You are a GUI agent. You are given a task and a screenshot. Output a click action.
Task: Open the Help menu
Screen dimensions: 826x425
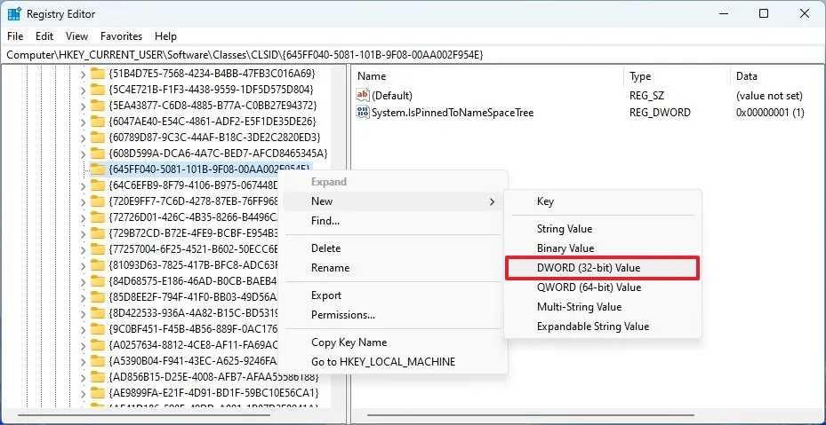pyautogui.click(x=165, y=36)
